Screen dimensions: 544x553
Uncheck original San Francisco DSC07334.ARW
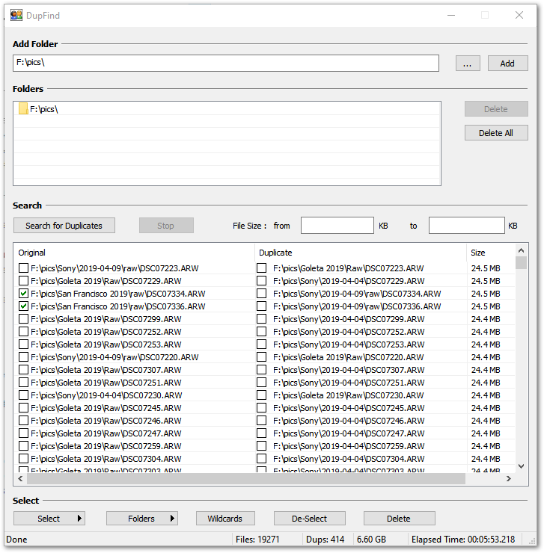pos(24,294)
